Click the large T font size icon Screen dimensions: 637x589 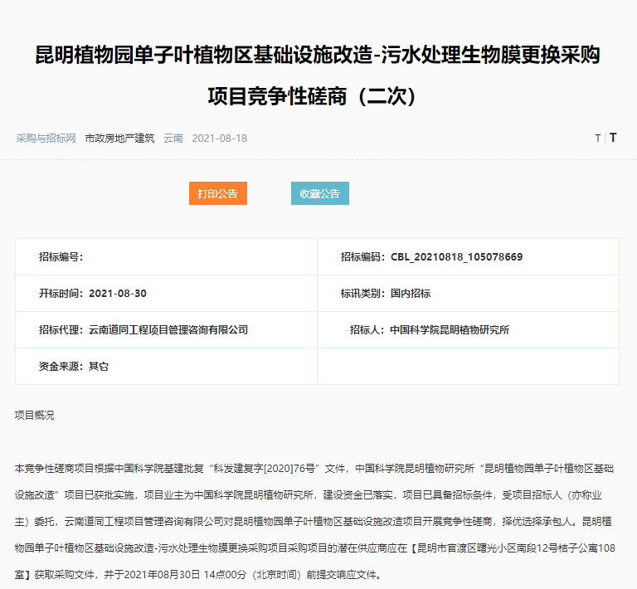pos(613,138)
